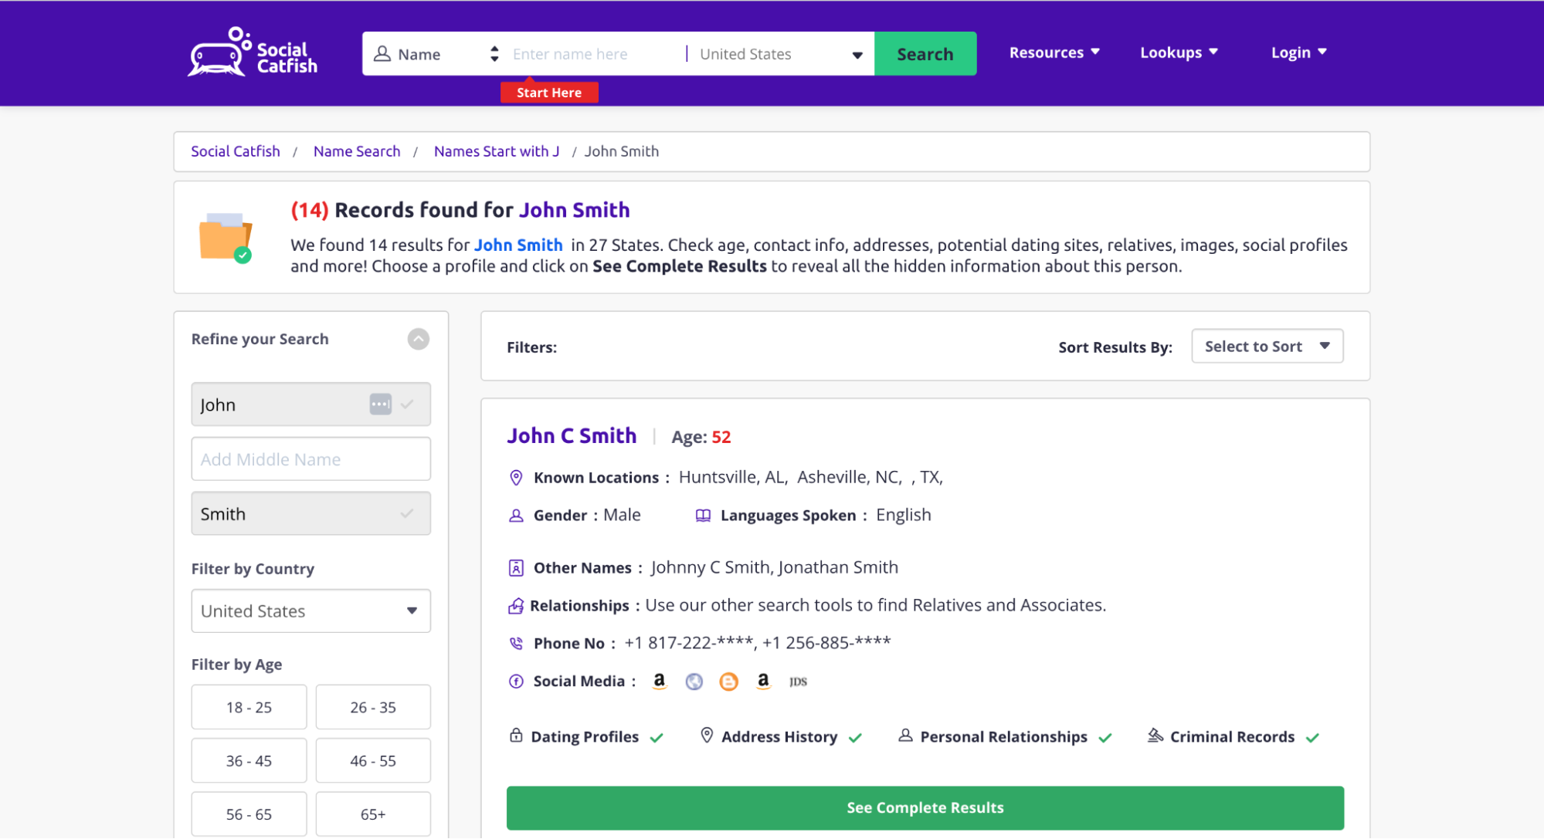The width and height of the screenshot is (1544, 839).
Task: Collapse the Refine your Search panel
Action: pyautogui.click(x=418, y=339)
